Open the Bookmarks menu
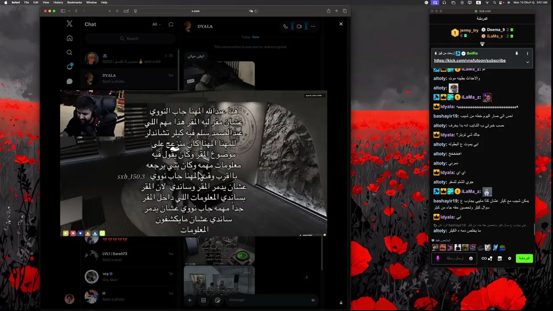 click(x=75, y=3)
